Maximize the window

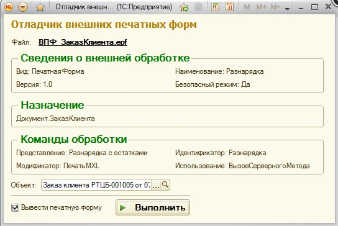click(x=314, y=7)
